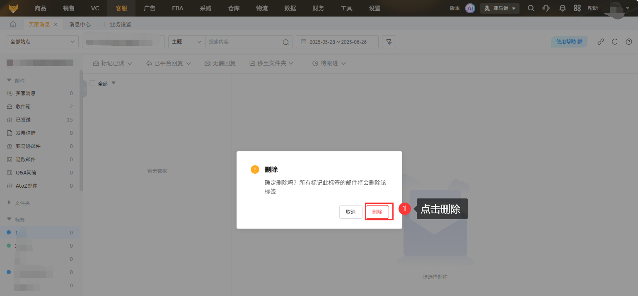The image size is (638, 296).
Task: Click the search box magnifier icon
Action: (286, 42)
